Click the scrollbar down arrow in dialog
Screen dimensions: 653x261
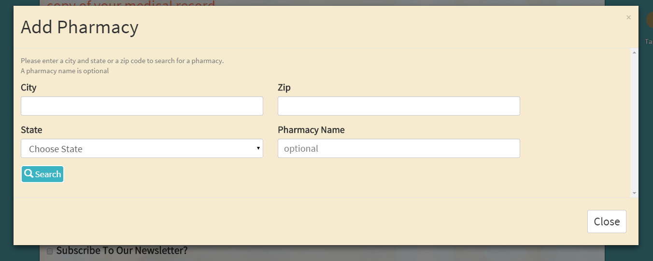click(634, 193)
